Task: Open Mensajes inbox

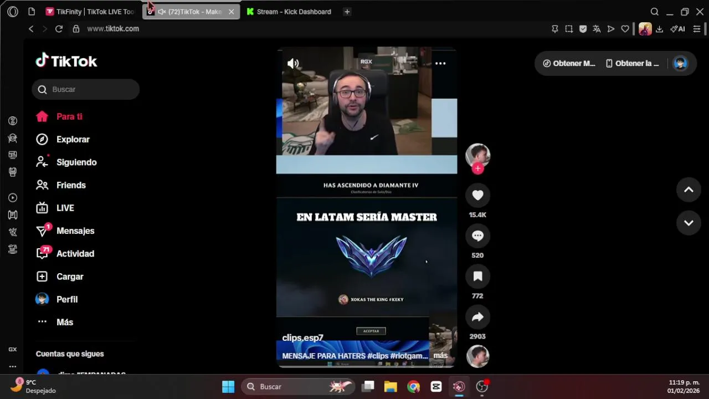Action: pos(65,231)
